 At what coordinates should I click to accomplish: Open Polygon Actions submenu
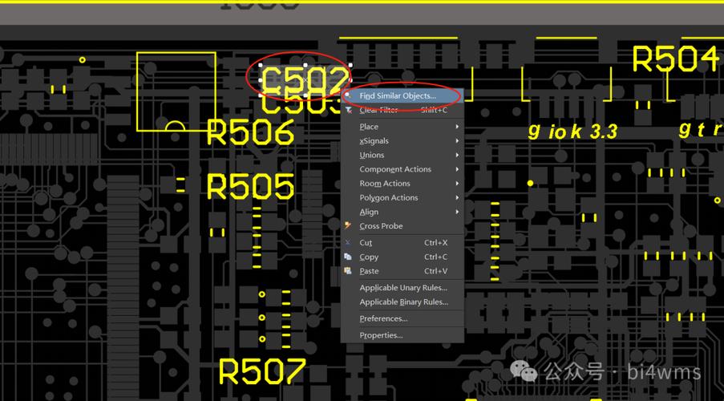pyautogui.click(x=402, y=198)
